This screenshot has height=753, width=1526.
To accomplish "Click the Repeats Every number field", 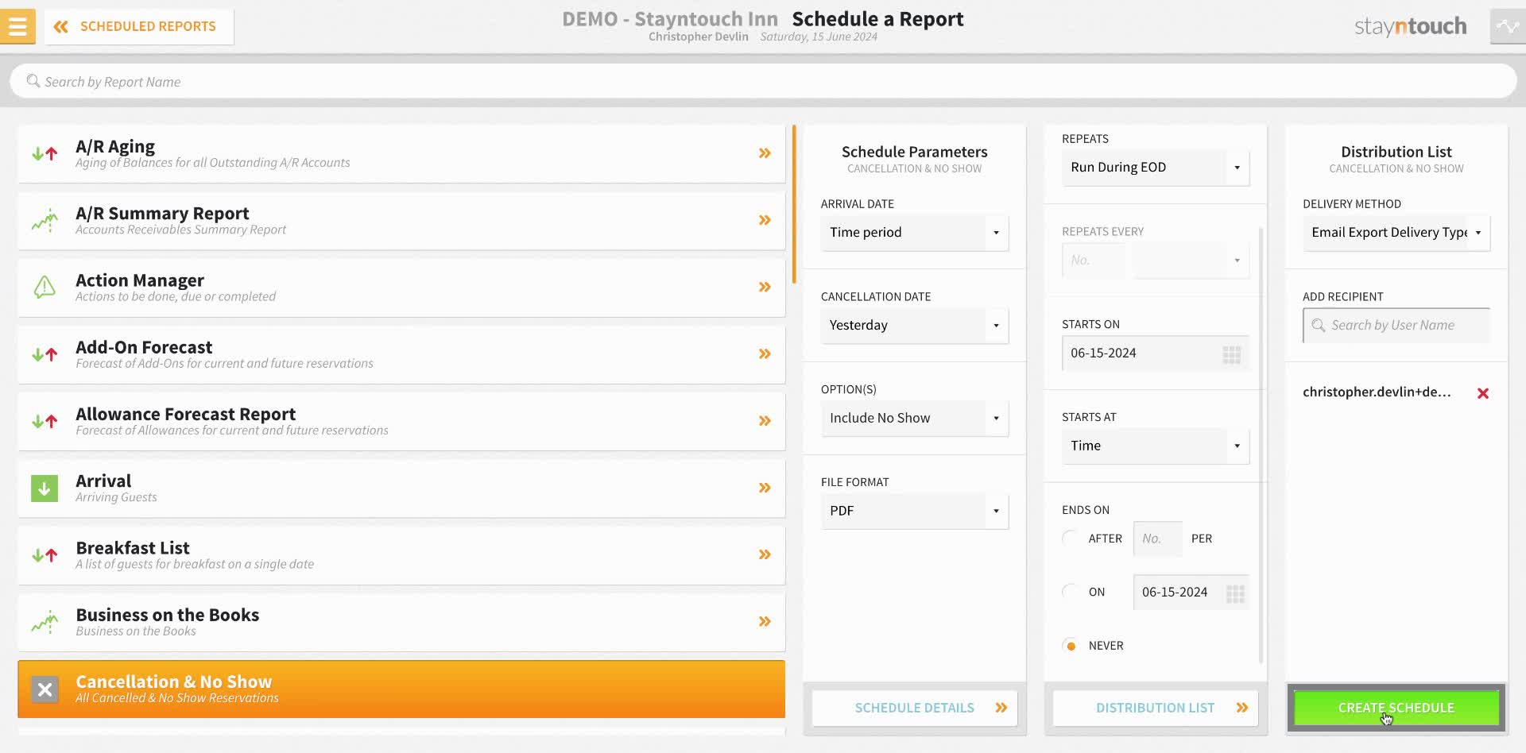I will 1094,261.
